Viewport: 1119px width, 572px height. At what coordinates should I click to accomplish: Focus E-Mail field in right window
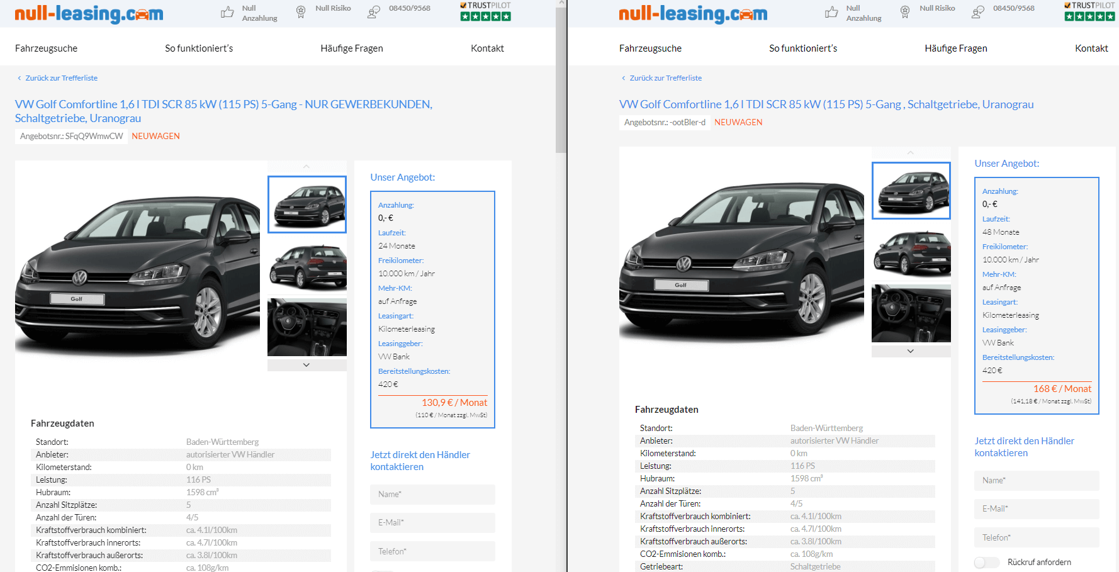(1037, 509)
